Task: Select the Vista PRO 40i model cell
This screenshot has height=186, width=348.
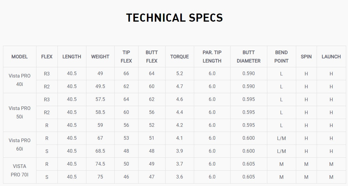Action: [20, 80]
